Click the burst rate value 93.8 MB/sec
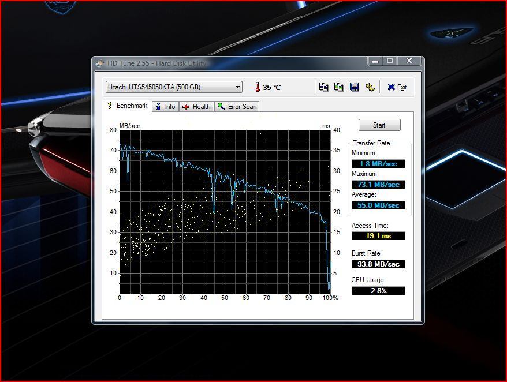Screen dimensions: 507x382 click(x=378, y=264)
